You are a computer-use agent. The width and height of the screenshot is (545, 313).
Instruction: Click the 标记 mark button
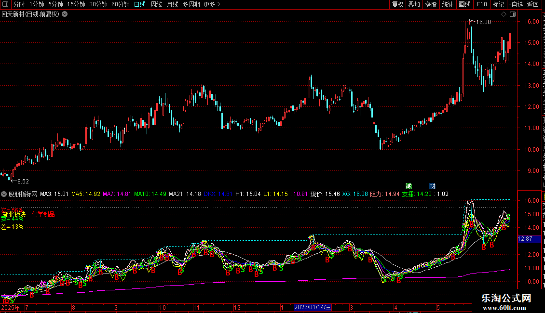point(498,4)
